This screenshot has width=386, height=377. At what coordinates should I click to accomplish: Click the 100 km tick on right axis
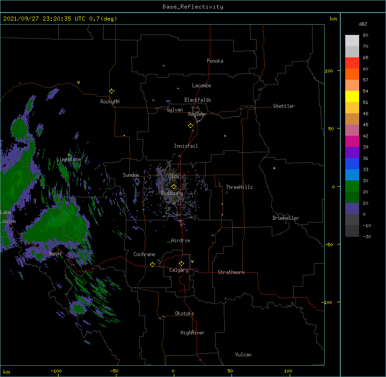point(329,71)
